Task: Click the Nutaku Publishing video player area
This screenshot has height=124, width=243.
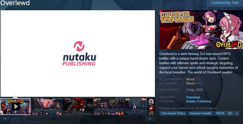Action: [78, 53]
